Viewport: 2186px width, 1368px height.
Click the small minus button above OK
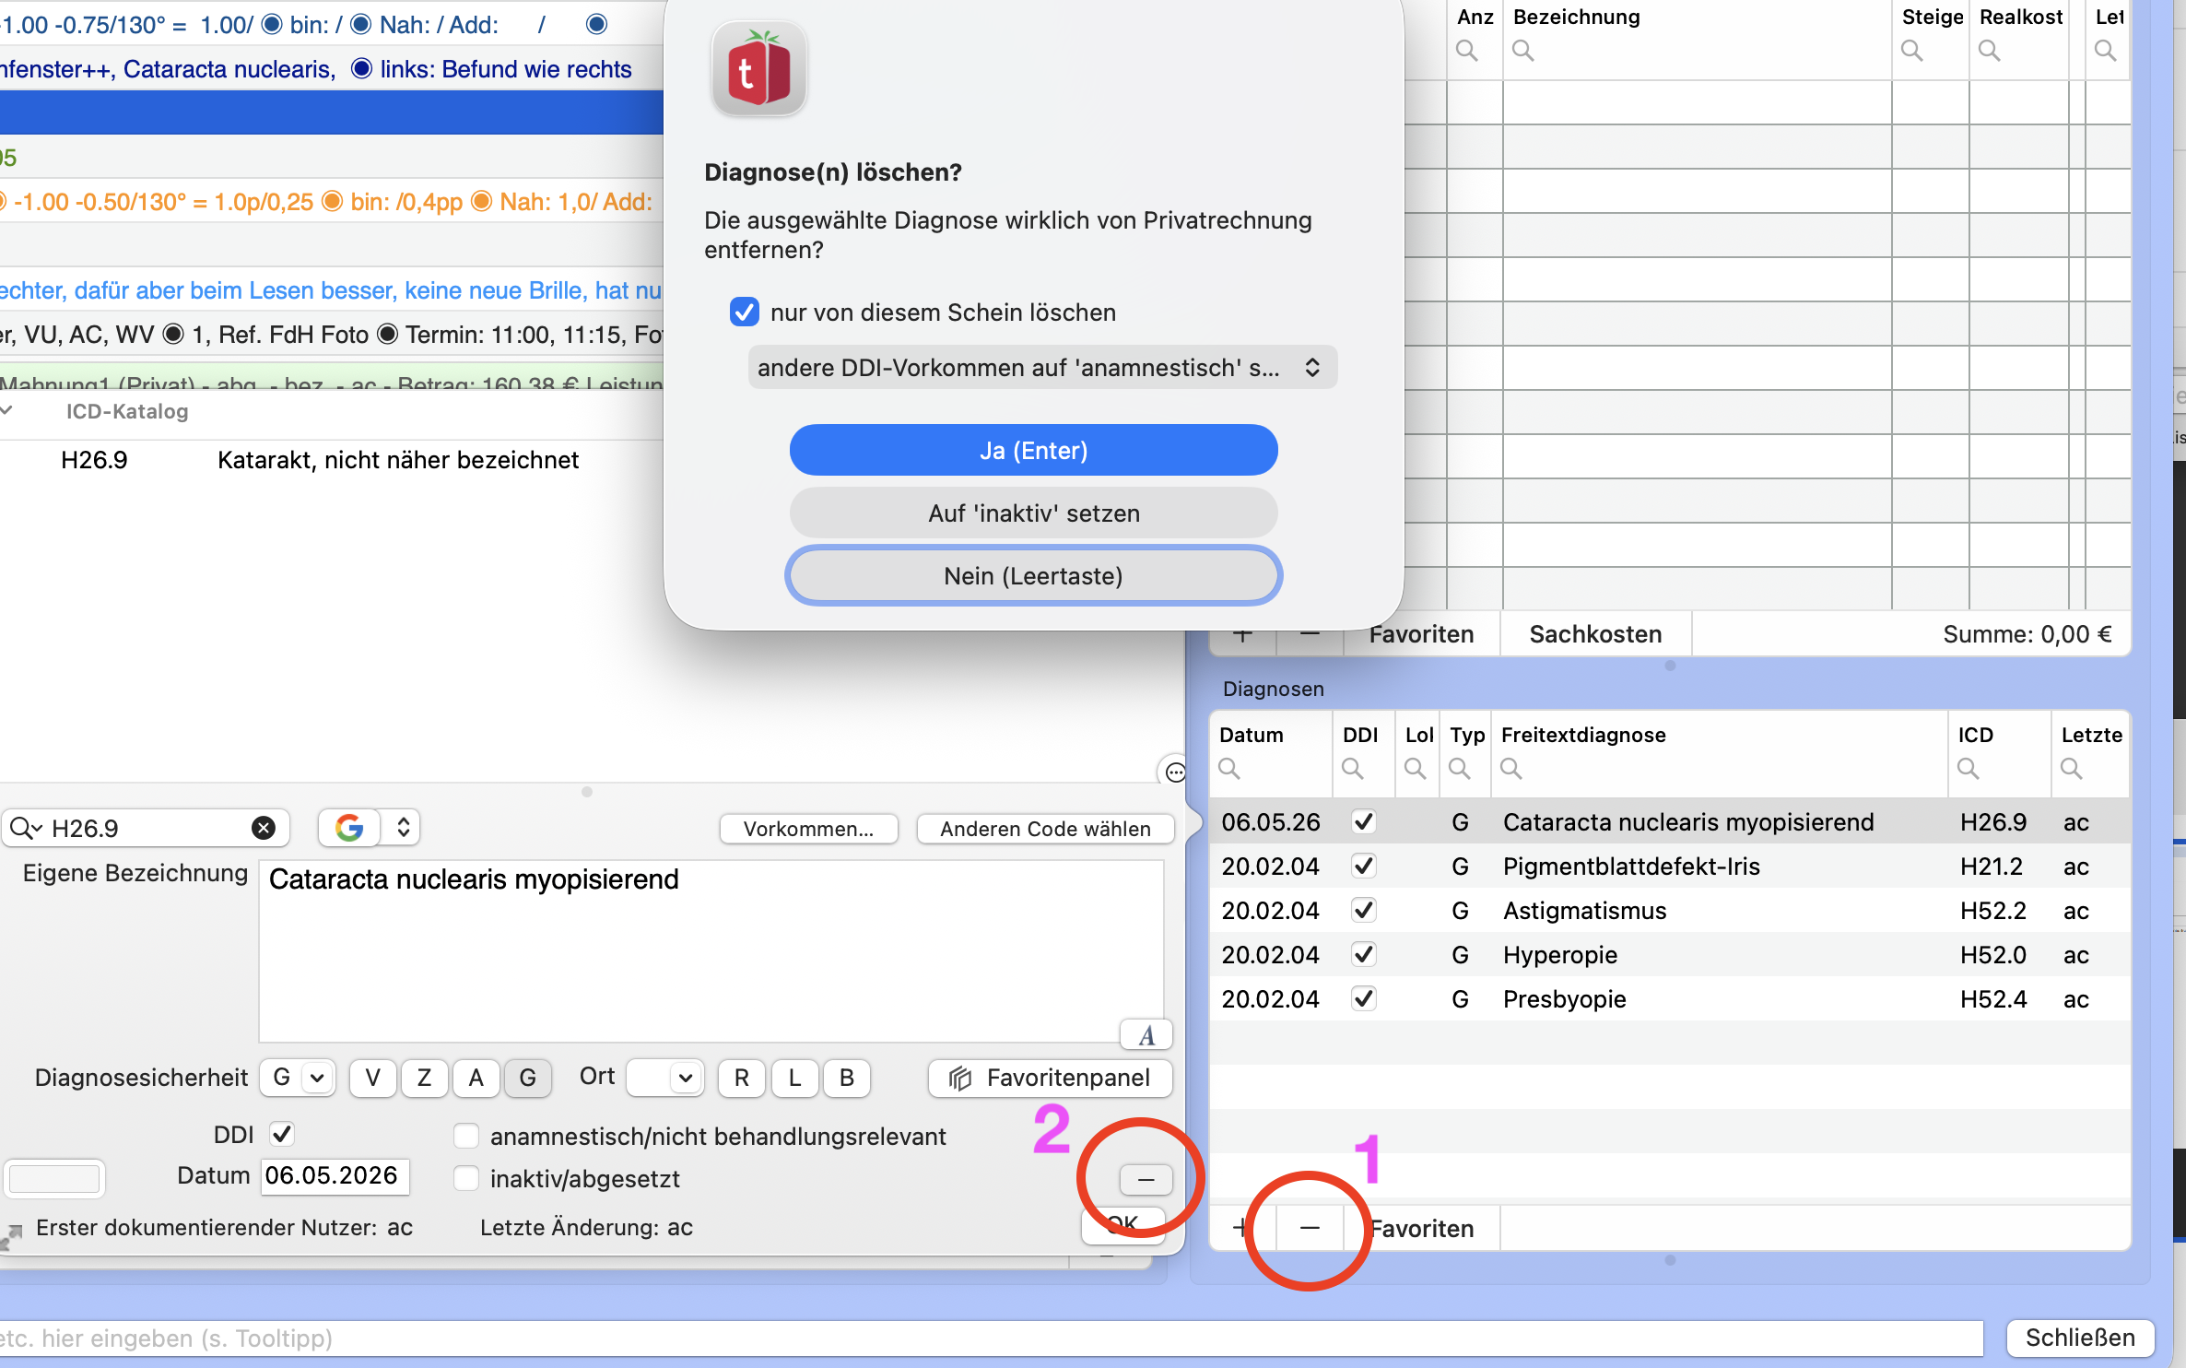tap(1146, 1179)
